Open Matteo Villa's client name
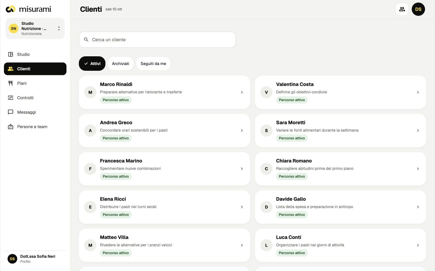The height and width of the screenshot is (271, 435). pos(114,237)
